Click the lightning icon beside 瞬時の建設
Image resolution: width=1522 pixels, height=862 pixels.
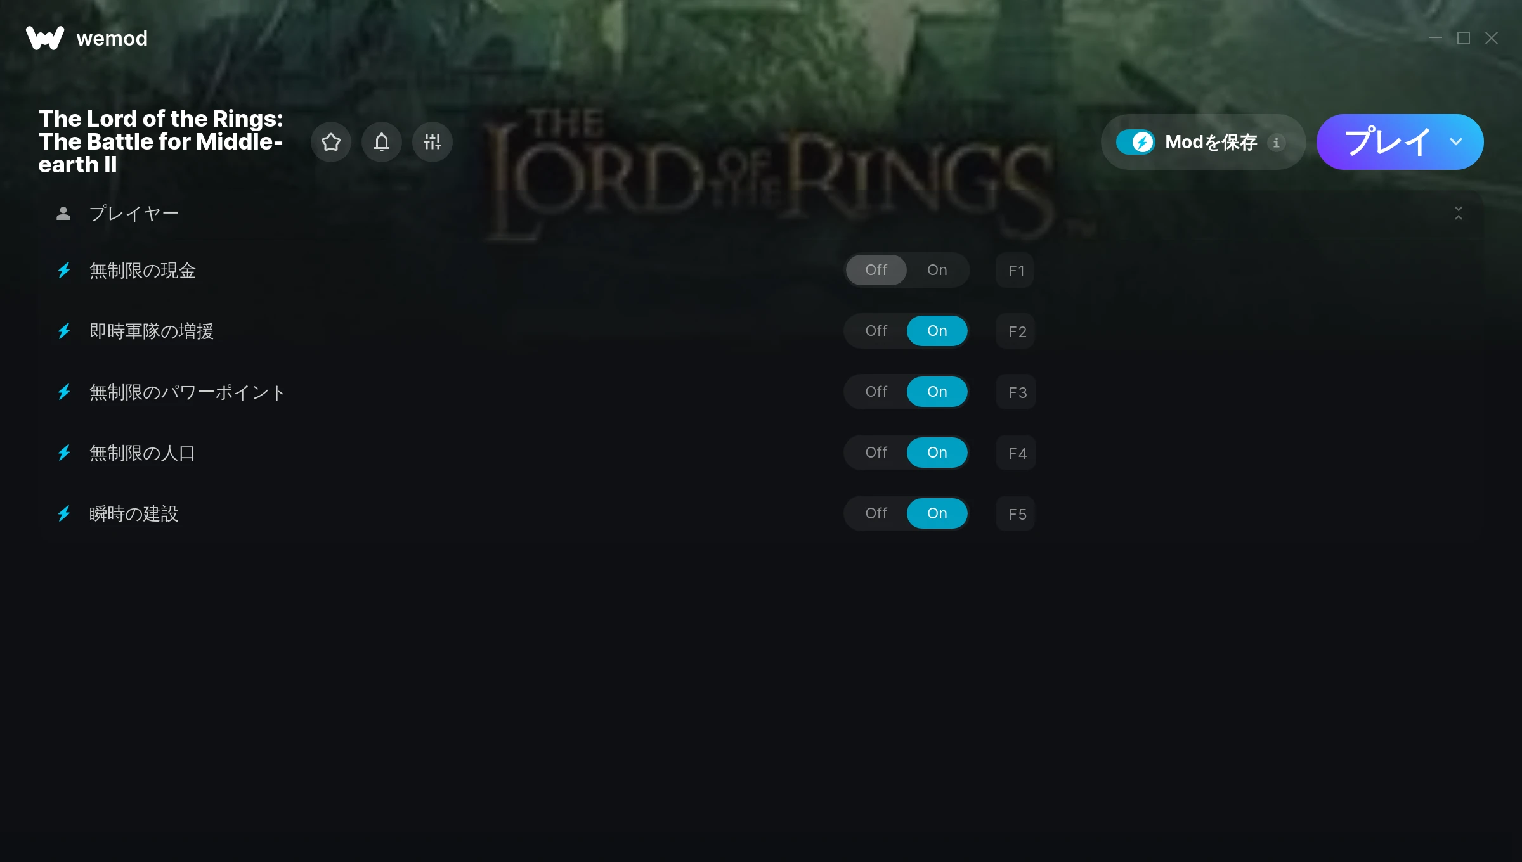(64, 513)
